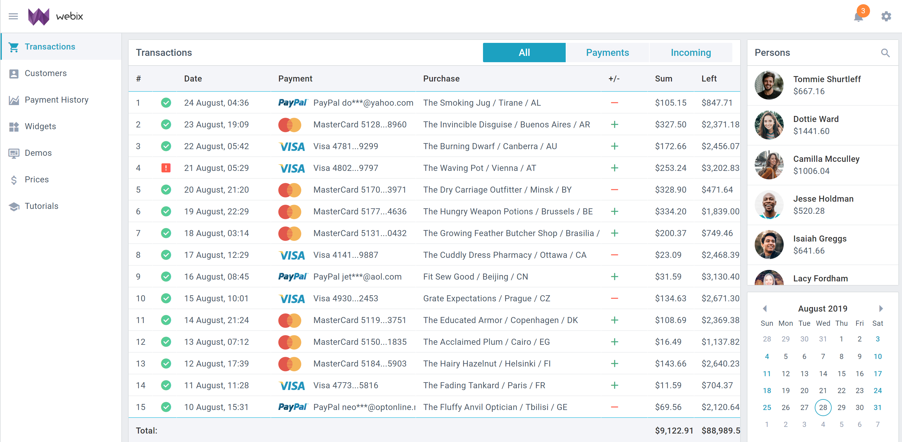902x442 pixels.
Task: Click the Widgets sidebar icon
Action: pos(14,127)
